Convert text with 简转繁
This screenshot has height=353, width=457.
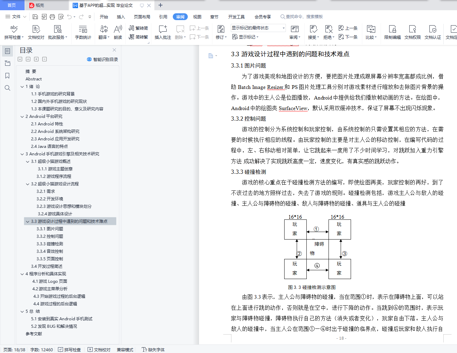point(138,37)
